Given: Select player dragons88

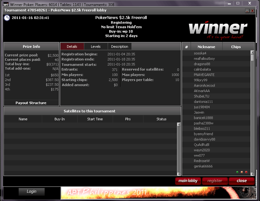Looking at the screenshot, I should [217, 64].
